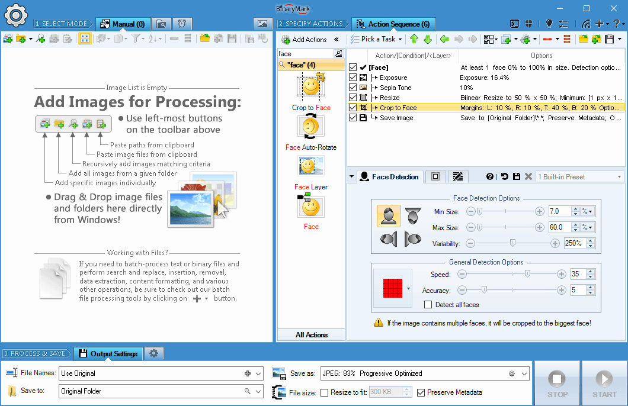
Task: Open the Save as format dropdown
Action: pos(524,373)
